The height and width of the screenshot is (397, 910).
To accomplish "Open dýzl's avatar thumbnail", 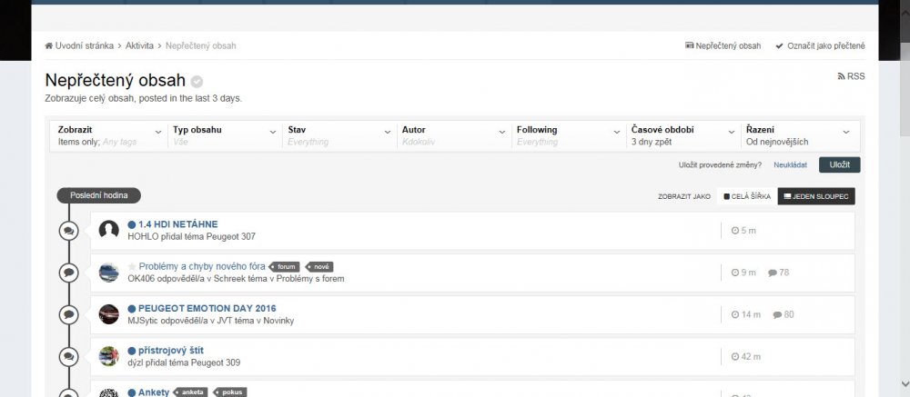I will (x=108, y=356).
